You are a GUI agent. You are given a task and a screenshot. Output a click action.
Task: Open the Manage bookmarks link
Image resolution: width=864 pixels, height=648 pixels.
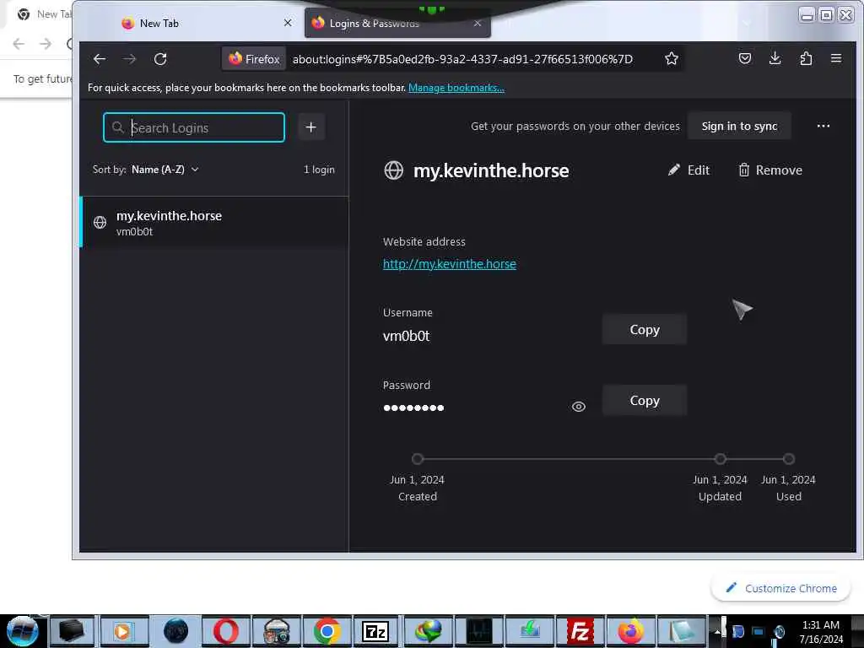456,88
